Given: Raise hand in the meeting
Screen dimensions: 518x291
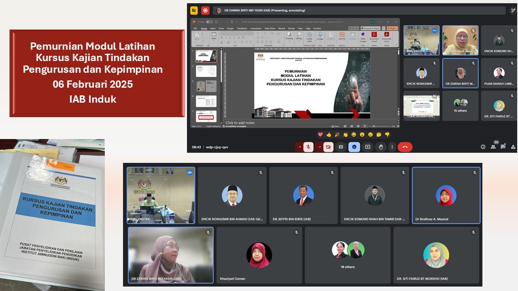Looking at the screenshot, I should point(380,147).
